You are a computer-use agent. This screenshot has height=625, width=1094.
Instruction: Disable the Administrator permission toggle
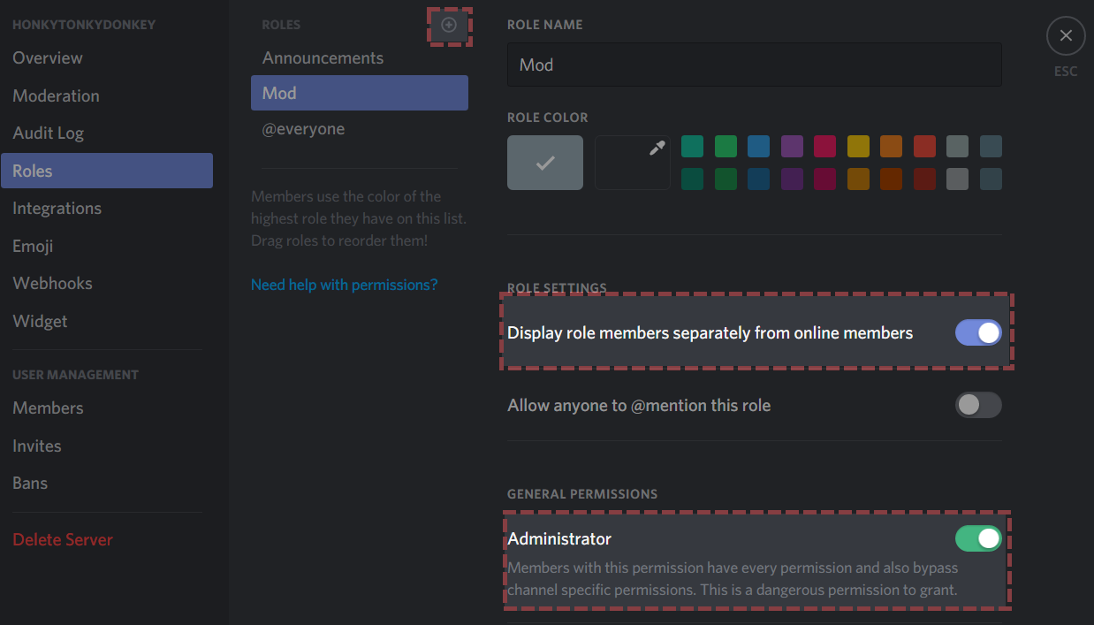point(978,538)
